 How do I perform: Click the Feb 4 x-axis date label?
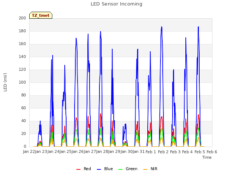click(188, 152)
